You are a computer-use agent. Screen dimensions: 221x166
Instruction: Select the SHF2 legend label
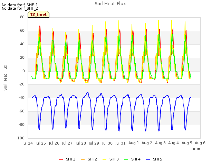92,159
